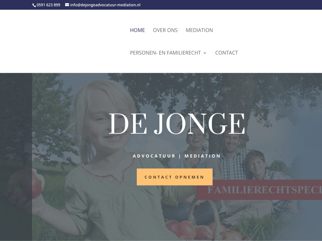Select the MEDIATION menu item

tap(199, 30)
